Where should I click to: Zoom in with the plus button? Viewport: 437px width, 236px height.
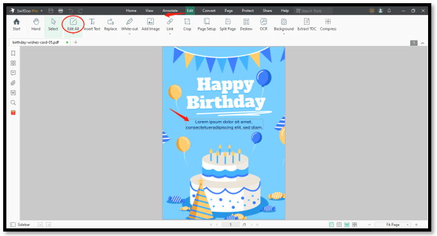click(417, 225)
